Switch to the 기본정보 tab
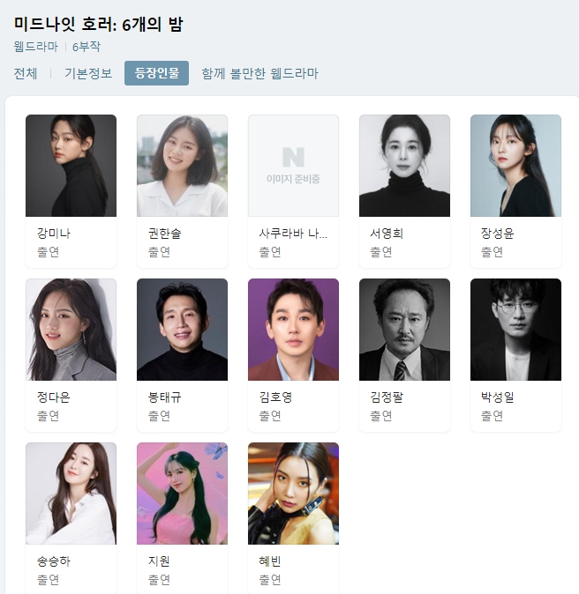Screen dimensions: 579x594 coord(88,73)
